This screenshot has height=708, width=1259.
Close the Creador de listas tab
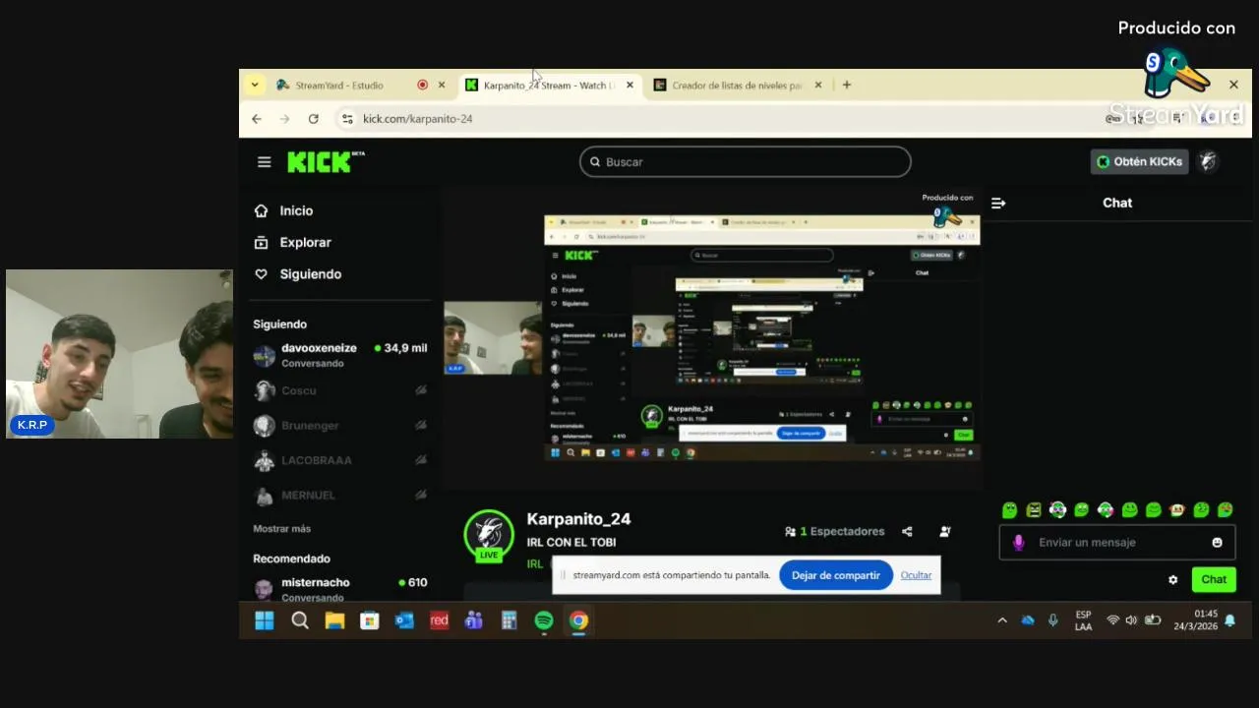pyautogui.click(x=818, y=86)
